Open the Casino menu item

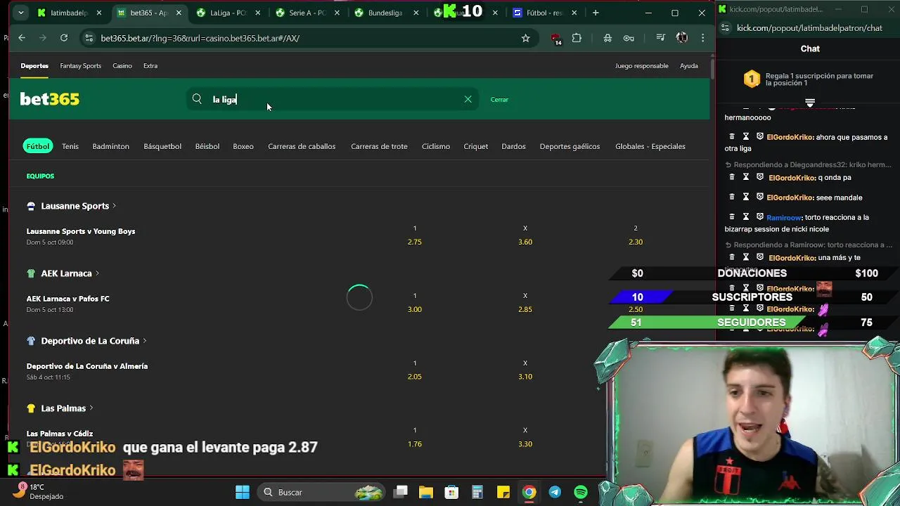(122, 66)
